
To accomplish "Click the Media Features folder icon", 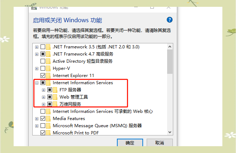I will tap(48, 119).
